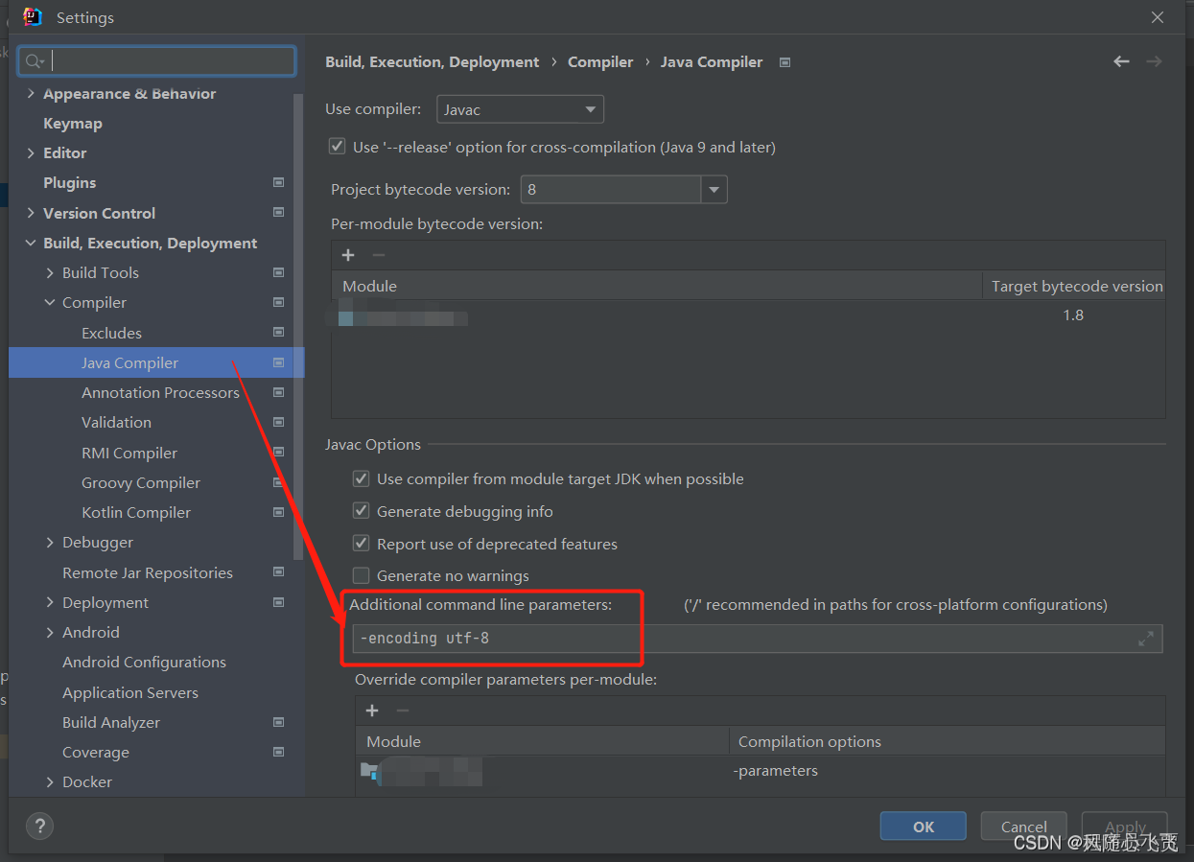Click the project icon next to Build Tools
Screen dimensions: 1194x862
278,272
